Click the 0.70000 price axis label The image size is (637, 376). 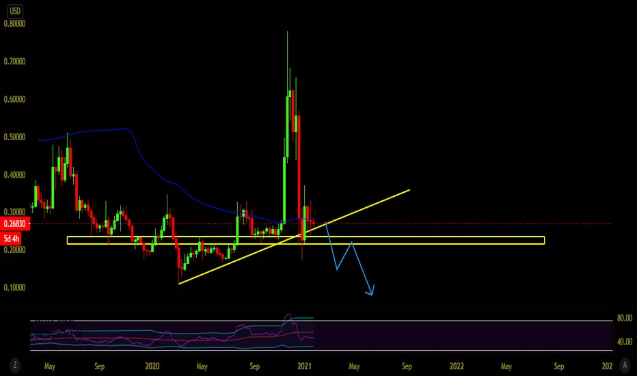pos(14,62)
